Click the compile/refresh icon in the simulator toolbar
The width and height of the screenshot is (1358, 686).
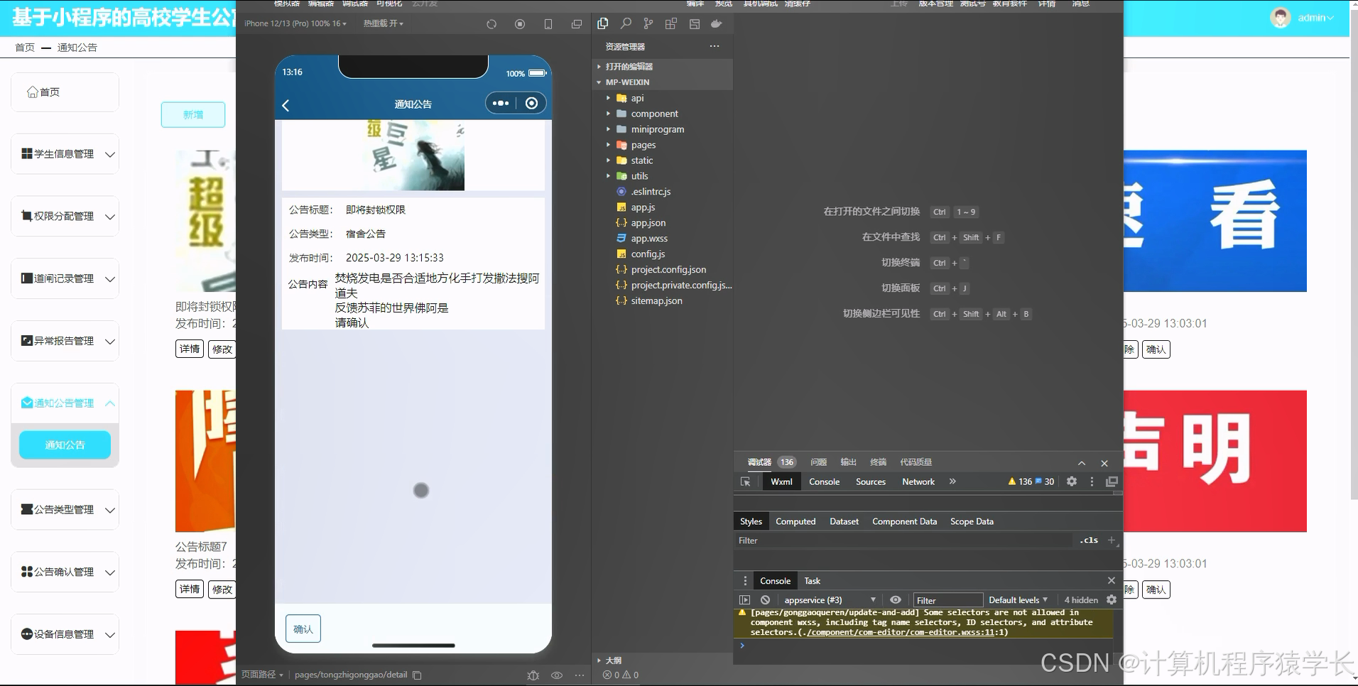click(x=491, y=23)
